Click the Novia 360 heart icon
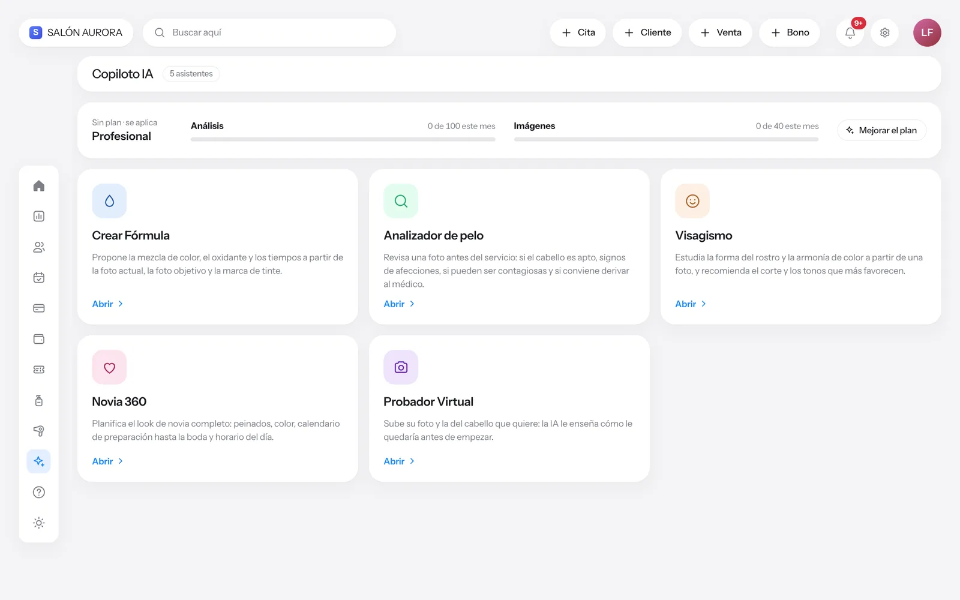Viewport: 960px width, 600px height. pyautogui.click(x=109, y=367)
